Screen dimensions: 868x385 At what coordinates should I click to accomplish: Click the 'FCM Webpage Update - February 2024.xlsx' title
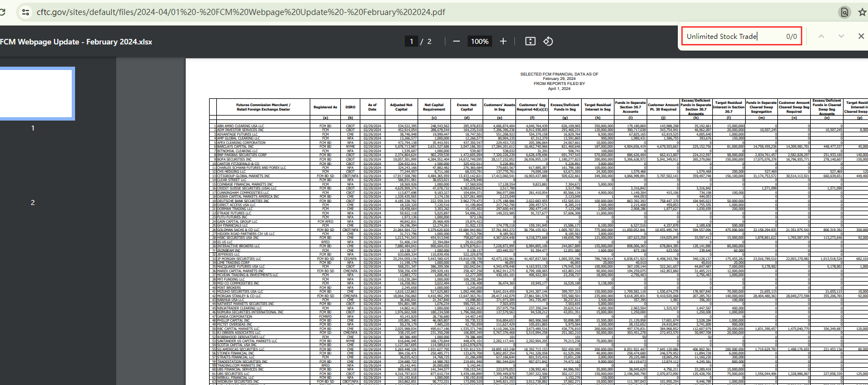[x=76, y=42]
